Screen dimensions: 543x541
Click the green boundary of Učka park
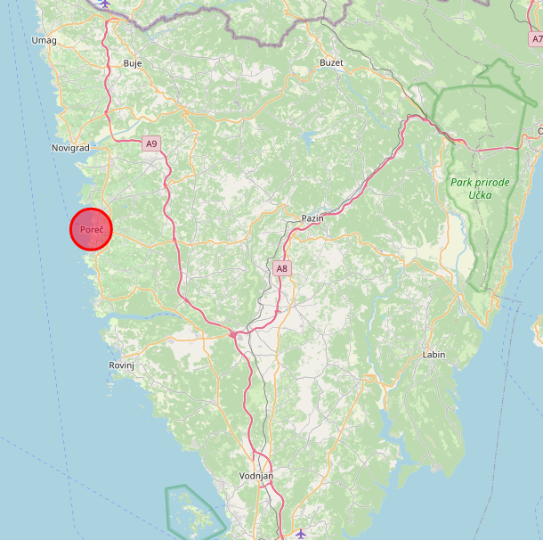point(518,145)
